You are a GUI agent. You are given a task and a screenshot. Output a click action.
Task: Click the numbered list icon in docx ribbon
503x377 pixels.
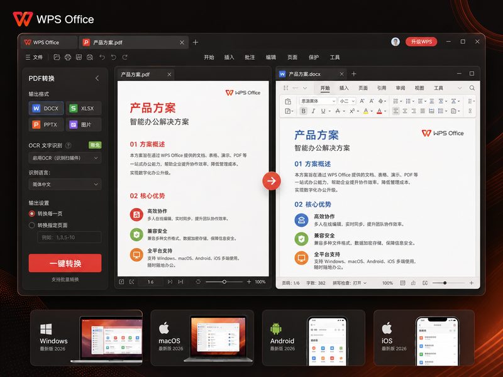click(x=408, y=101)
